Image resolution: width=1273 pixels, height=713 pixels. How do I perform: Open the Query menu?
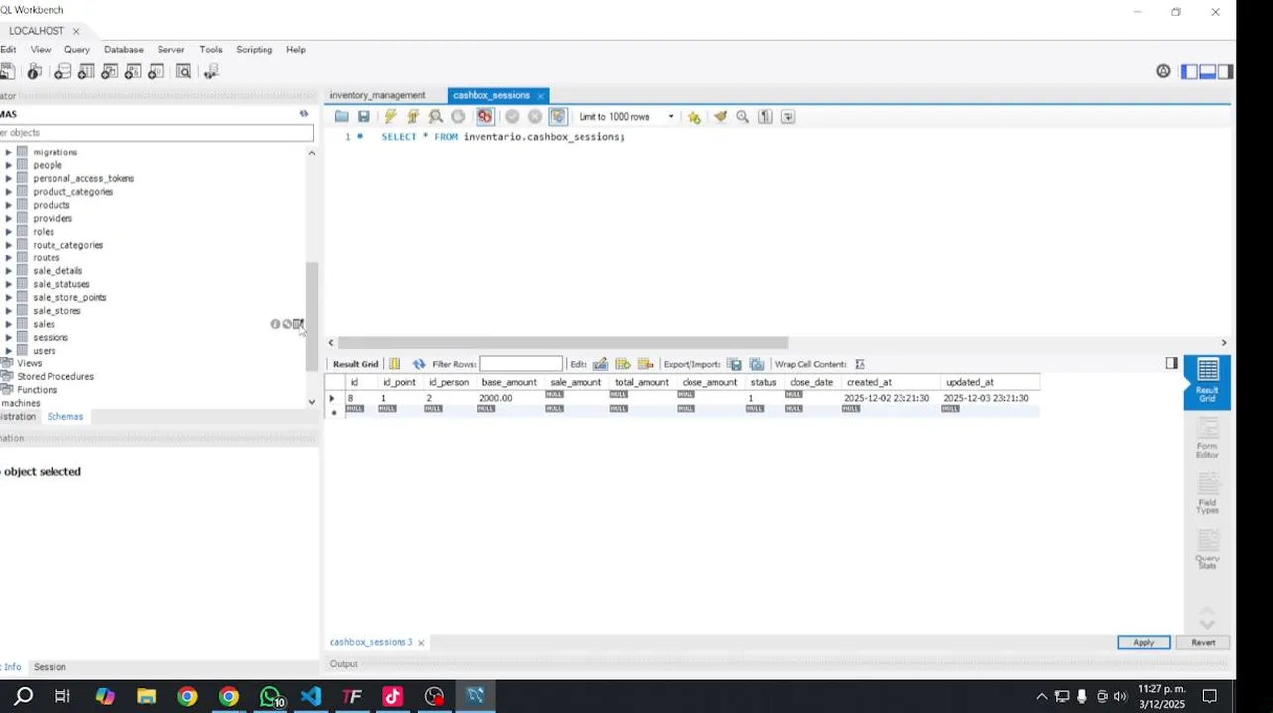[77, 50]
